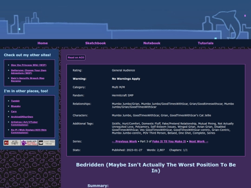Viewport: 251px width, 188px height.
Task: Click 'Words: 2,807' stat
Action: pos(156,150)
